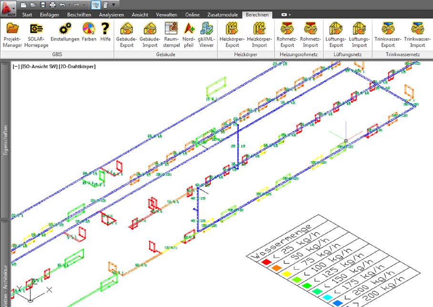Launch the gbXML-Viewer

point(206,35)
